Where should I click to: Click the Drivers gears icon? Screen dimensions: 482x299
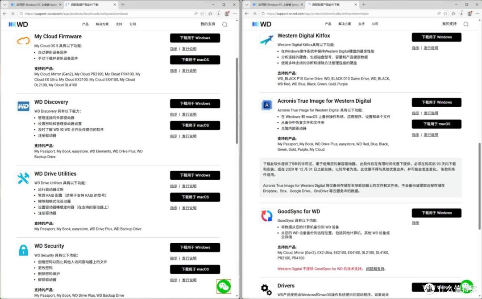tap(266, 290)
